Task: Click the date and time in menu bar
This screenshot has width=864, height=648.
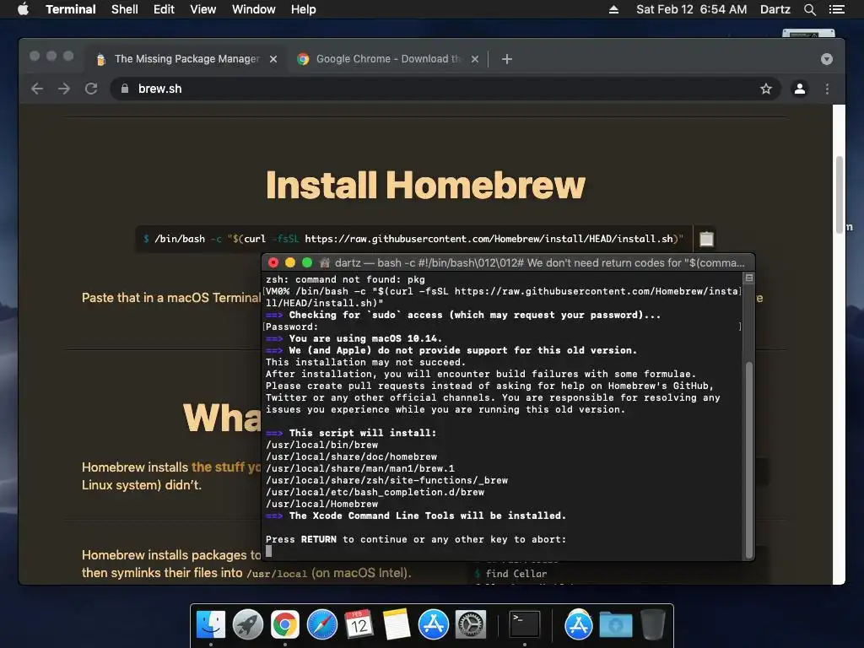Action: [692, 9]
